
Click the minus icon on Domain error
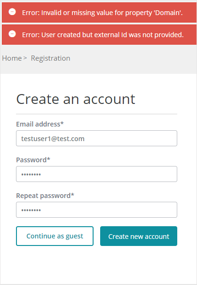coord(12,12)
